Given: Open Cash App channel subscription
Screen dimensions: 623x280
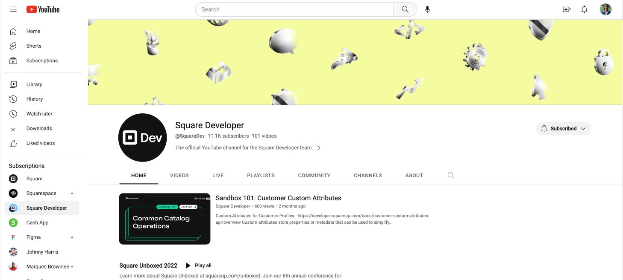Looking at the screenshot, I should click(x=41, y=222).
